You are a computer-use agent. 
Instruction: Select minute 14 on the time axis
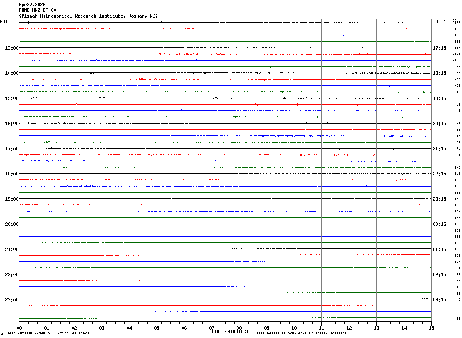(x=404, y=328)
